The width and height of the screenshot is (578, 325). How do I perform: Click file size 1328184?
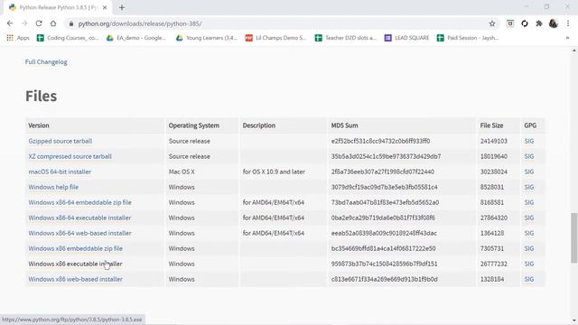pos(492,279)
